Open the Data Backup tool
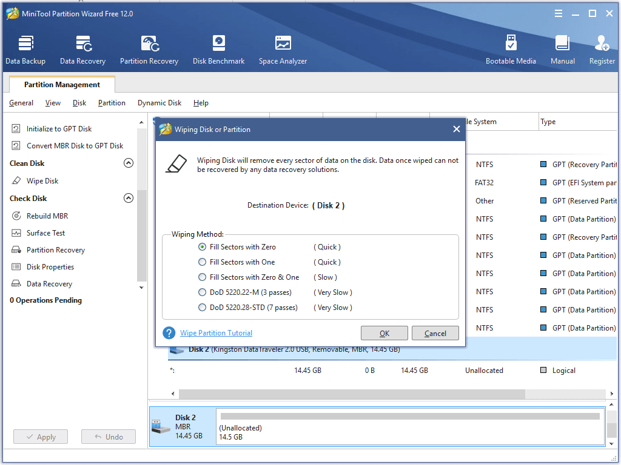 point(25,50)
